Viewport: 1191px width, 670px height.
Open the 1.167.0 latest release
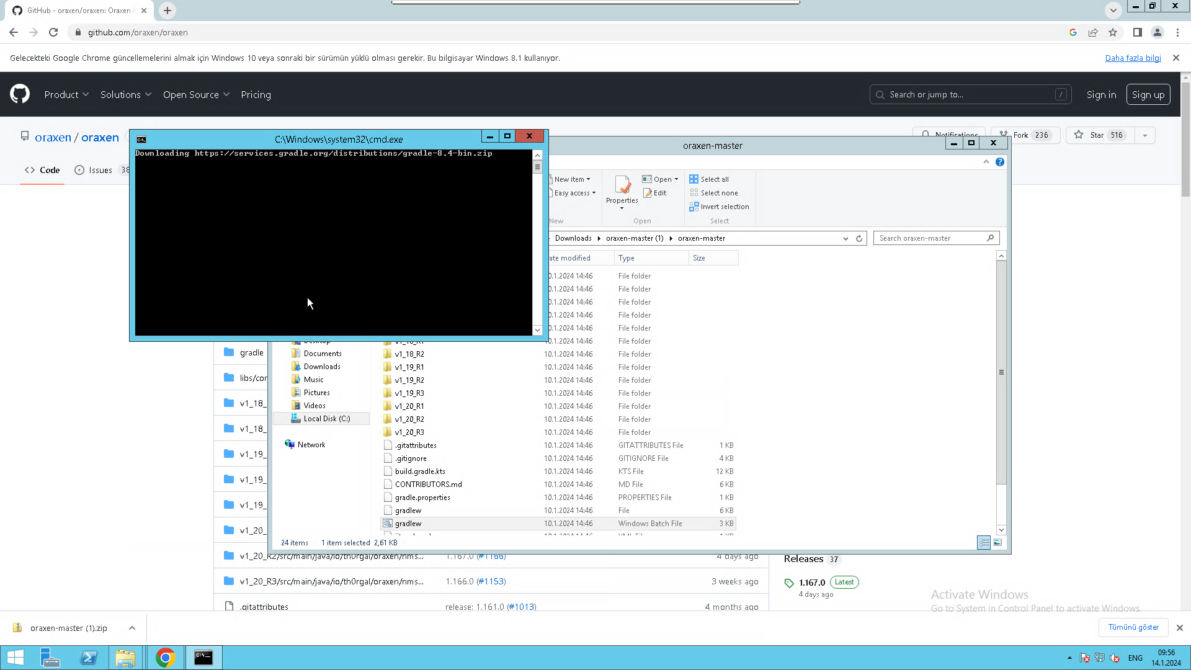point(812,583)
